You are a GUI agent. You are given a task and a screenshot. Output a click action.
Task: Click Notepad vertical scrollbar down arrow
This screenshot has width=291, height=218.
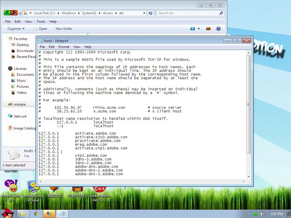[x=248, y=177]
